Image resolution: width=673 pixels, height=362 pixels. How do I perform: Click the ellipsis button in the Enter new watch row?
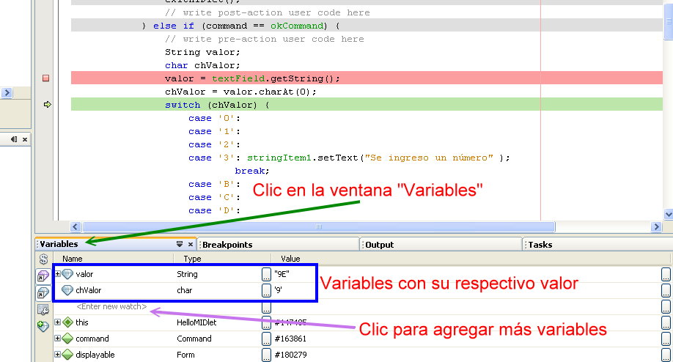[266, 307]
